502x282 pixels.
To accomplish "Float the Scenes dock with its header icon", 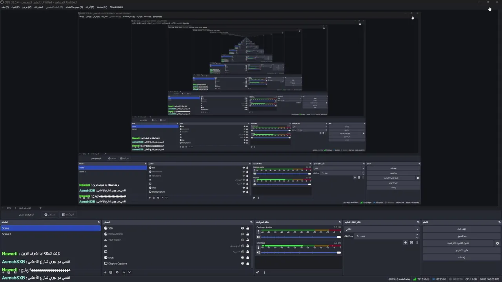I will pyautogui.click(x=99, y=222).
